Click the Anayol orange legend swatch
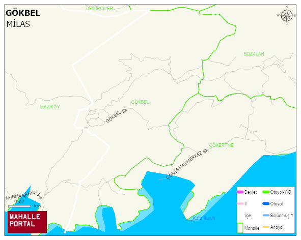This screenshot has width=301, height=240. click(266, 227)
